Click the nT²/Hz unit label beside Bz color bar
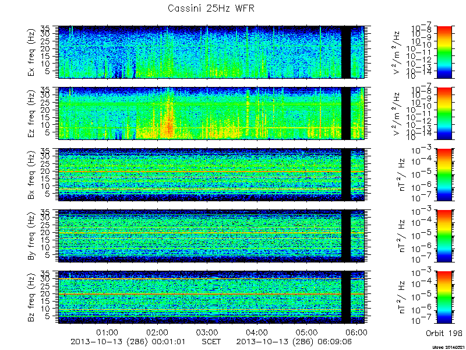The height and width of the screenshot is (350, 466). [x=401, y=297]
